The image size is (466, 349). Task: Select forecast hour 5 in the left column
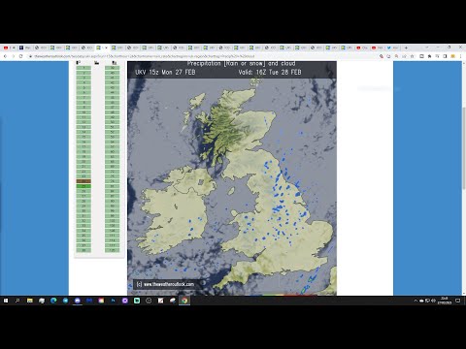83,87
